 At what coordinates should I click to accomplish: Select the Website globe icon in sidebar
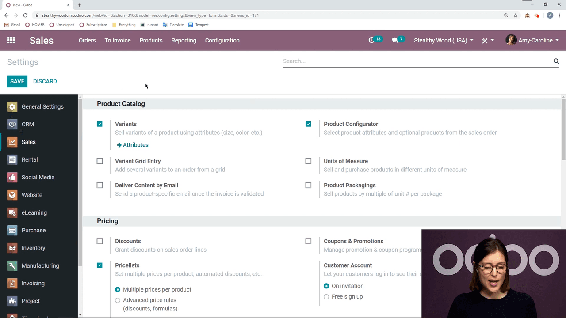[x=12, y=195]
